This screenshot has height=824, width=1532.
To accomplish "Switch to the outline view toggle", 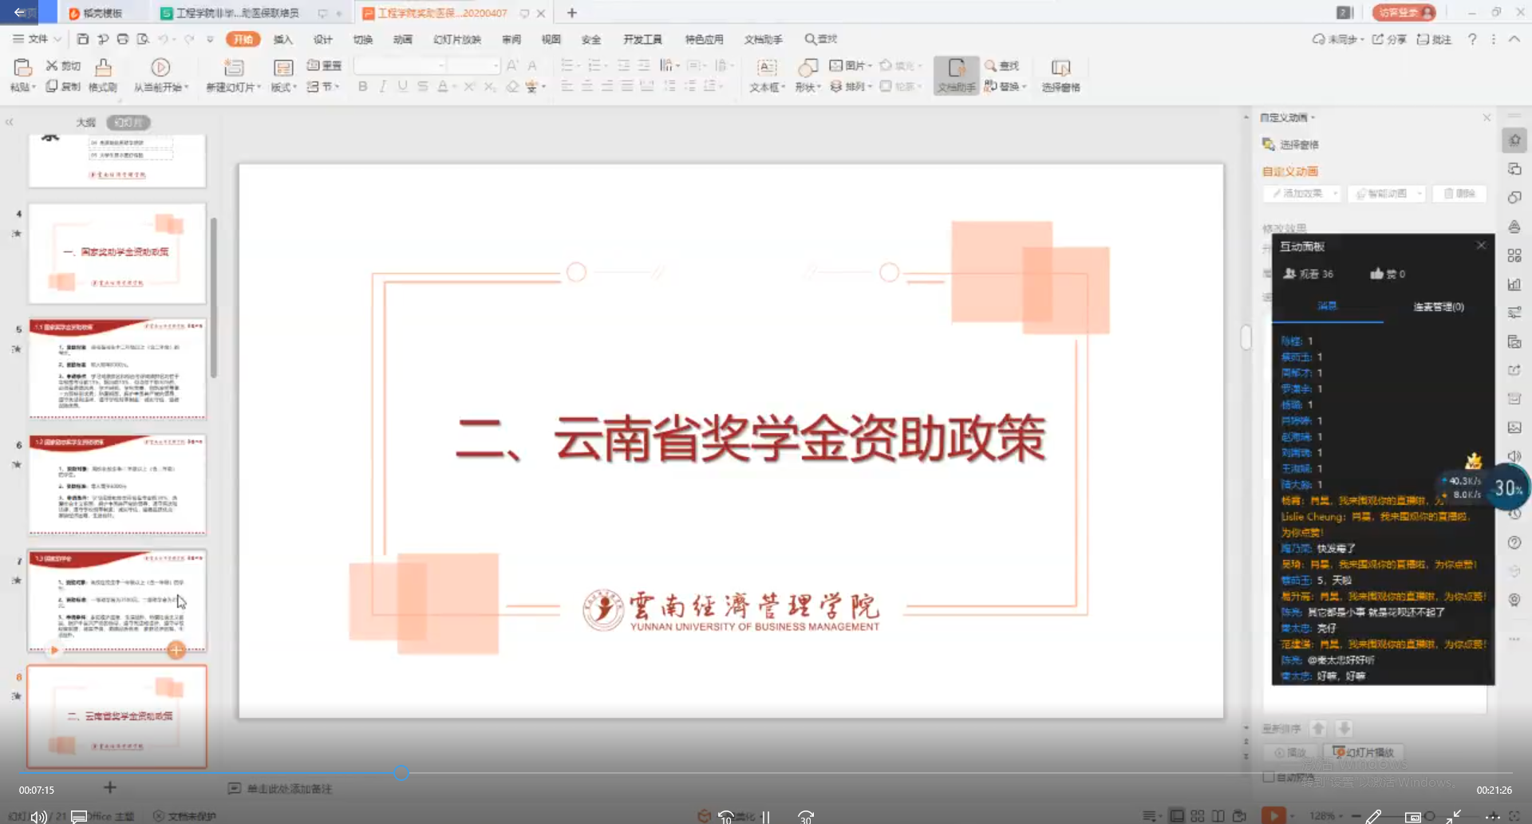I will click(85, 122).
